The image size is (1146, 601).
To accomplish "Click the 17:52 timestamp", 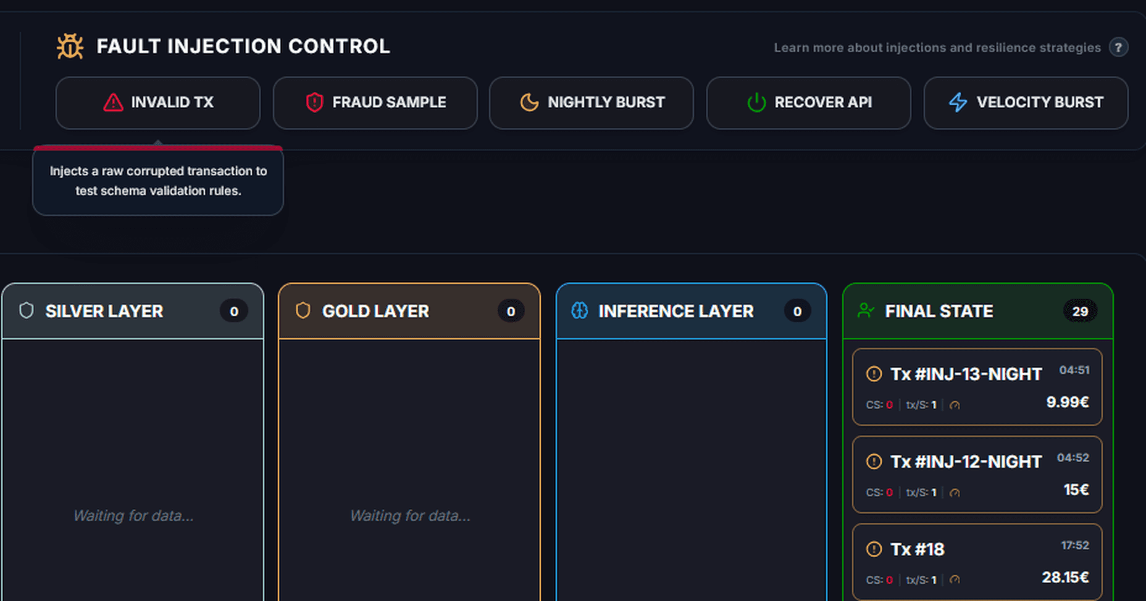I will [1075, 545].
